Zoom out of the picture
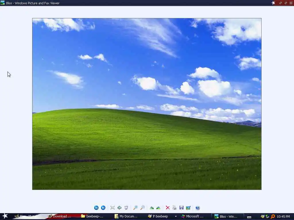 pyautogui.click(x=142, y=208)
